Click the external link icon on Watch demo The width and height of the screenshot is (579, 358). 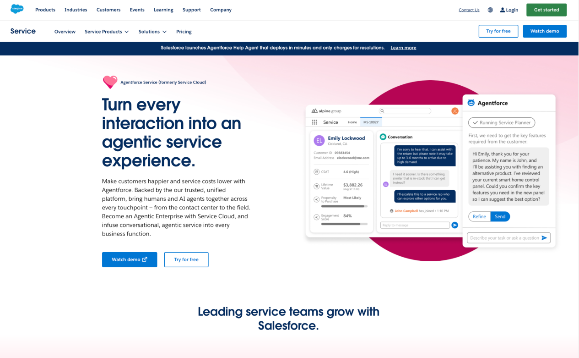pos(145,259)
